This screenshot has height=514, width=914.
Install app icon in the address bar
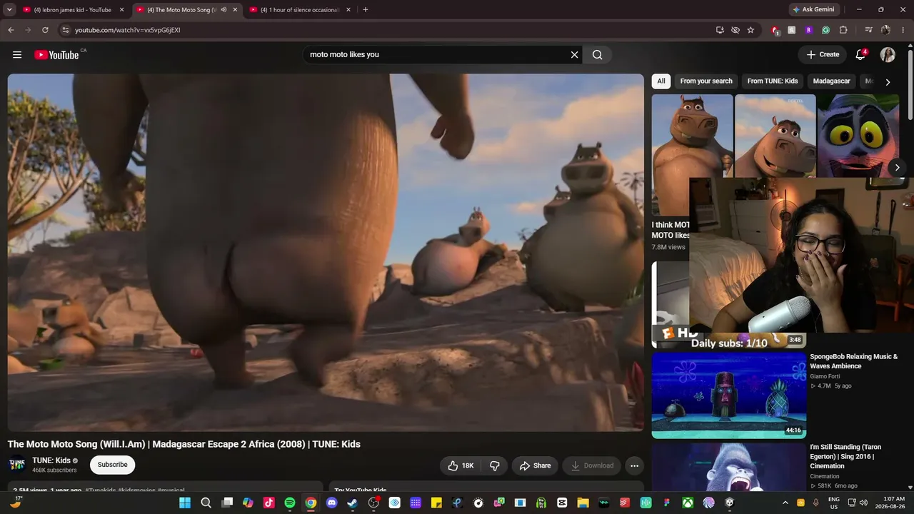720,30
